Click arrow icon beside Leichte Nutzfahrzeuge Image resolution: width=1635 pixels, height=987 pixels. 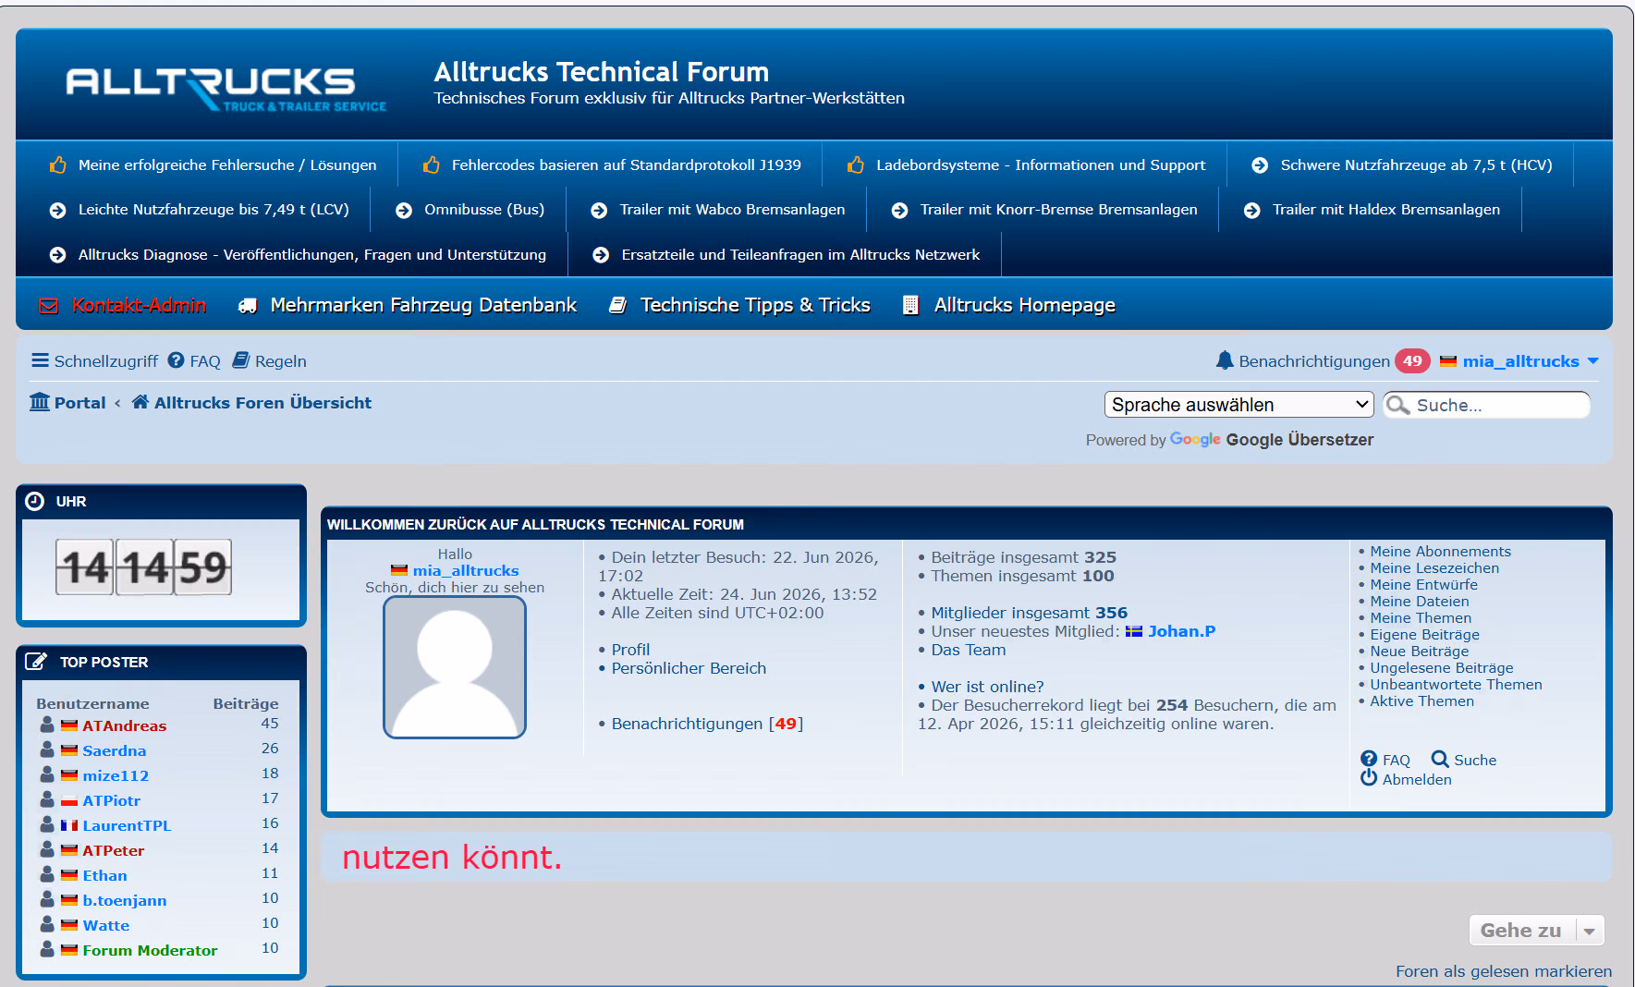click(x=57, y=210)
